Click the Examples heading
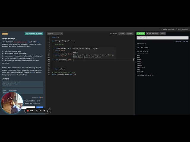This screenshot has height=142, width=190. coord(5,79)
